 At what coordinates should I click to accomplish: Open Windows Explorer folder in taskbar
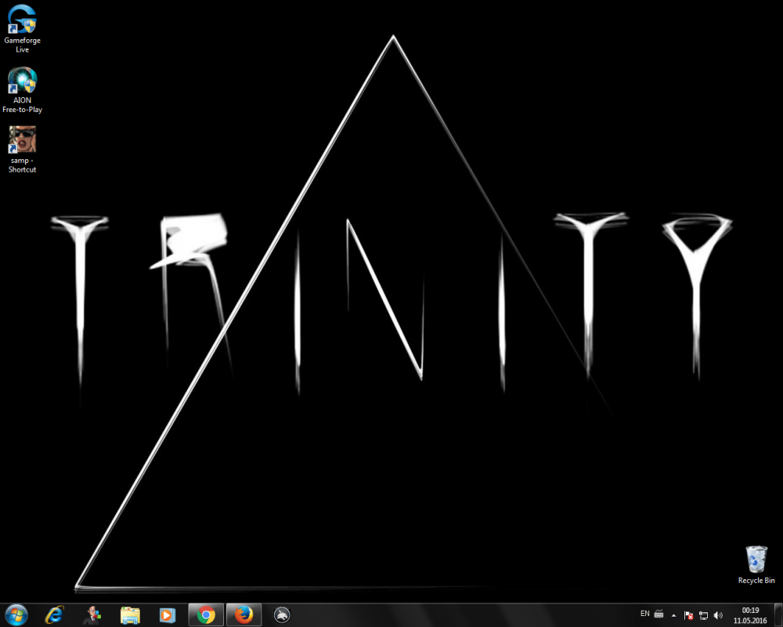tap(130, 615)
